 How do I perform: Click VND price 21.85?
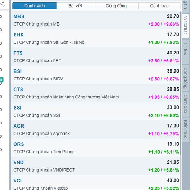pyautogui.click(x=173, y=162)
